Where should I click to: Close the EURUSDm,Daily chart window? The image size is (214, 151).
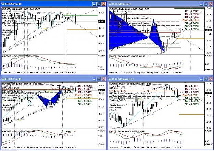[211, 4]
